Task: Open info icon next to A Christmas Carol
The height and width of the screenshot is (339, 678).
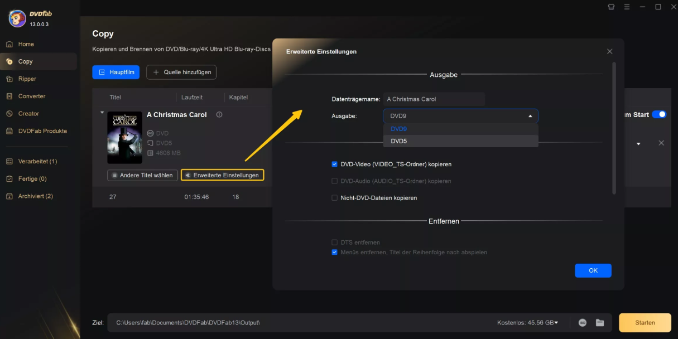Action: (219, 115)
